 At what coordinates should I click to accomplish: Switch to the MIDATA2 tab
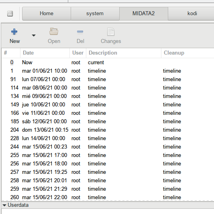tap(144, 14)
